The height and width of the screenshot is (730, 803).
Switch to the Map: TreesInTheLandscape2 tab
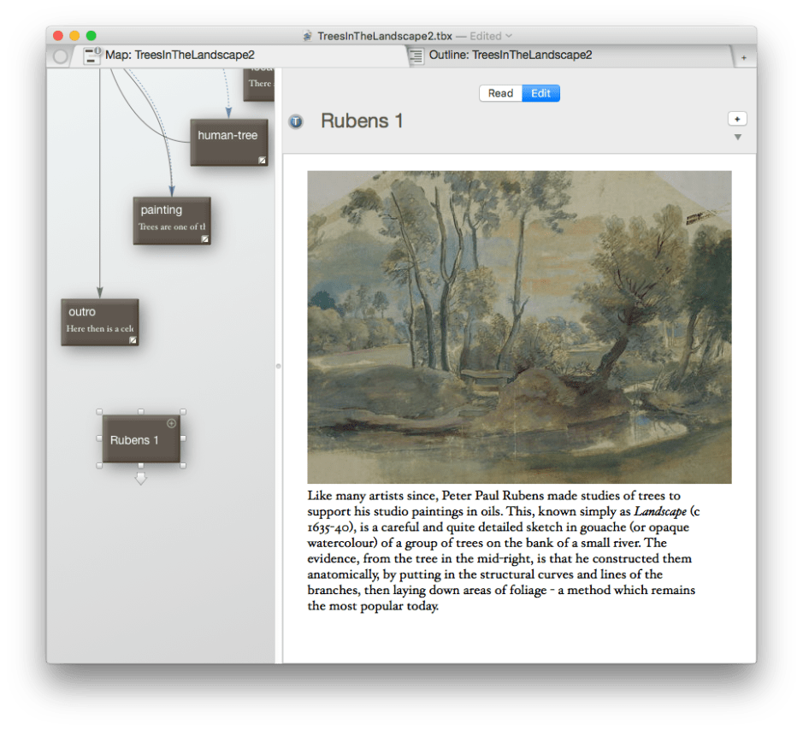click(180, 56)
